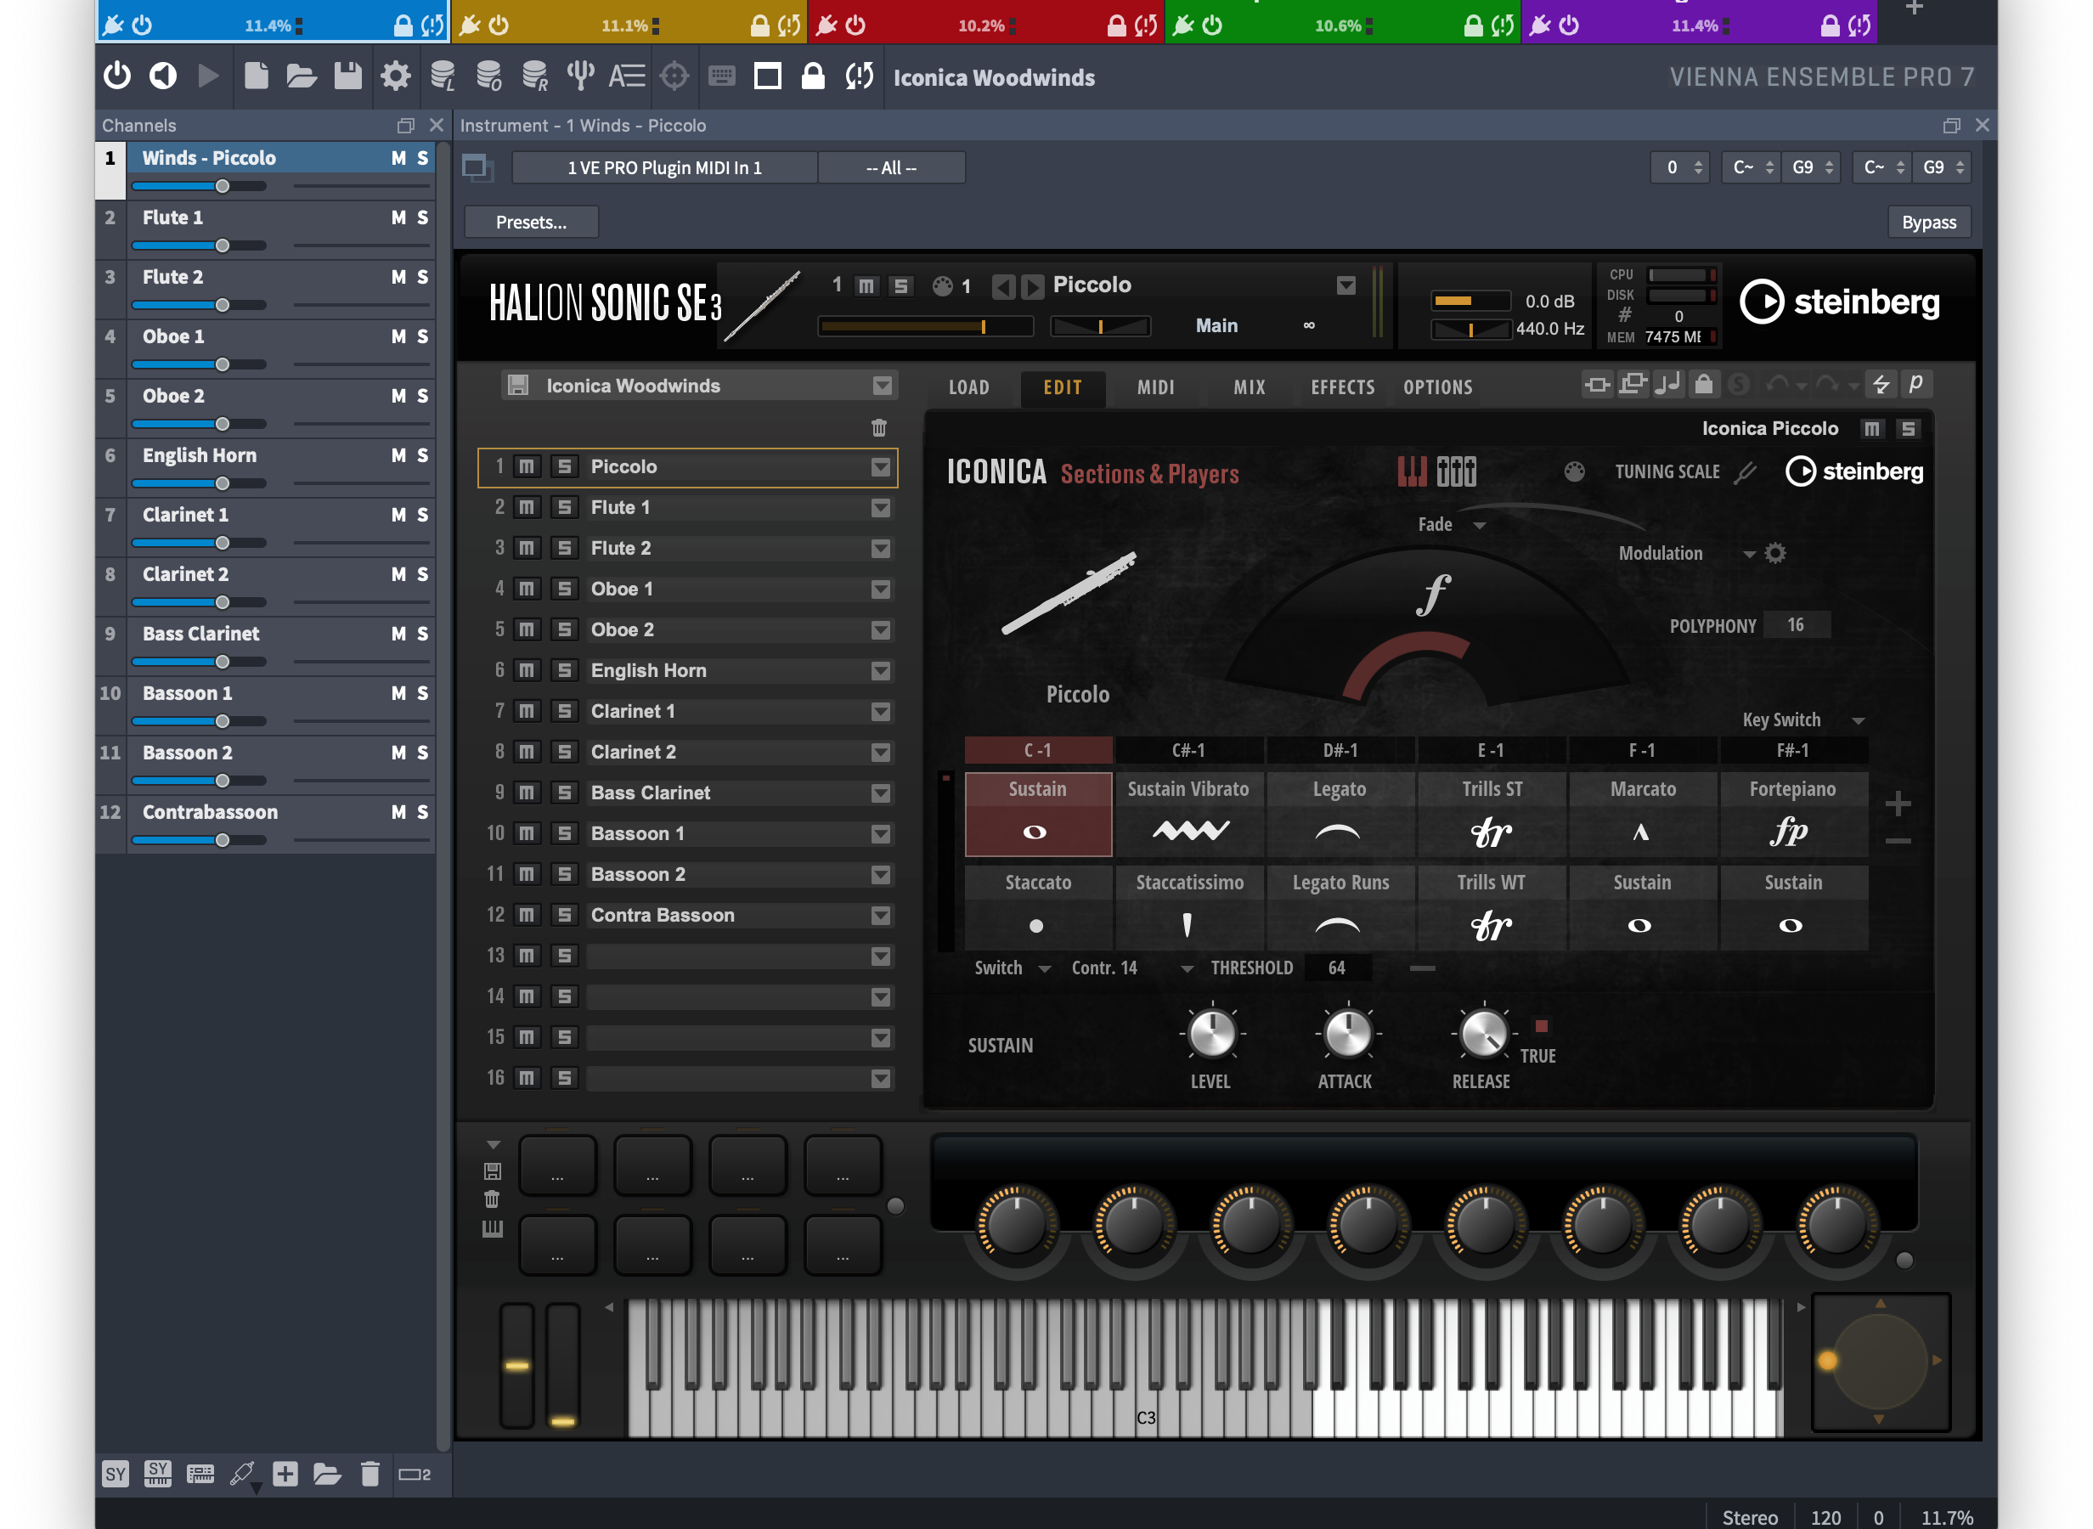The image size is (2093, 1529).
Task: Mute the English Horn channel
Action: (398, 455)
